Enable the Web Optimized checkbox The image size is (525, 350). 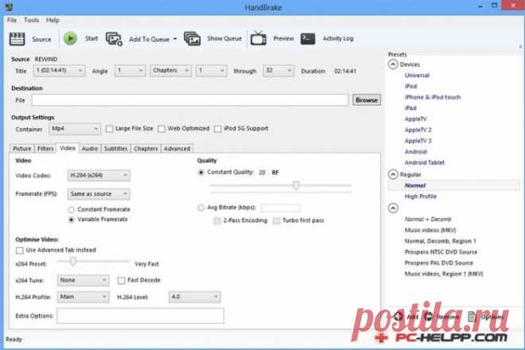pos(161,129)
